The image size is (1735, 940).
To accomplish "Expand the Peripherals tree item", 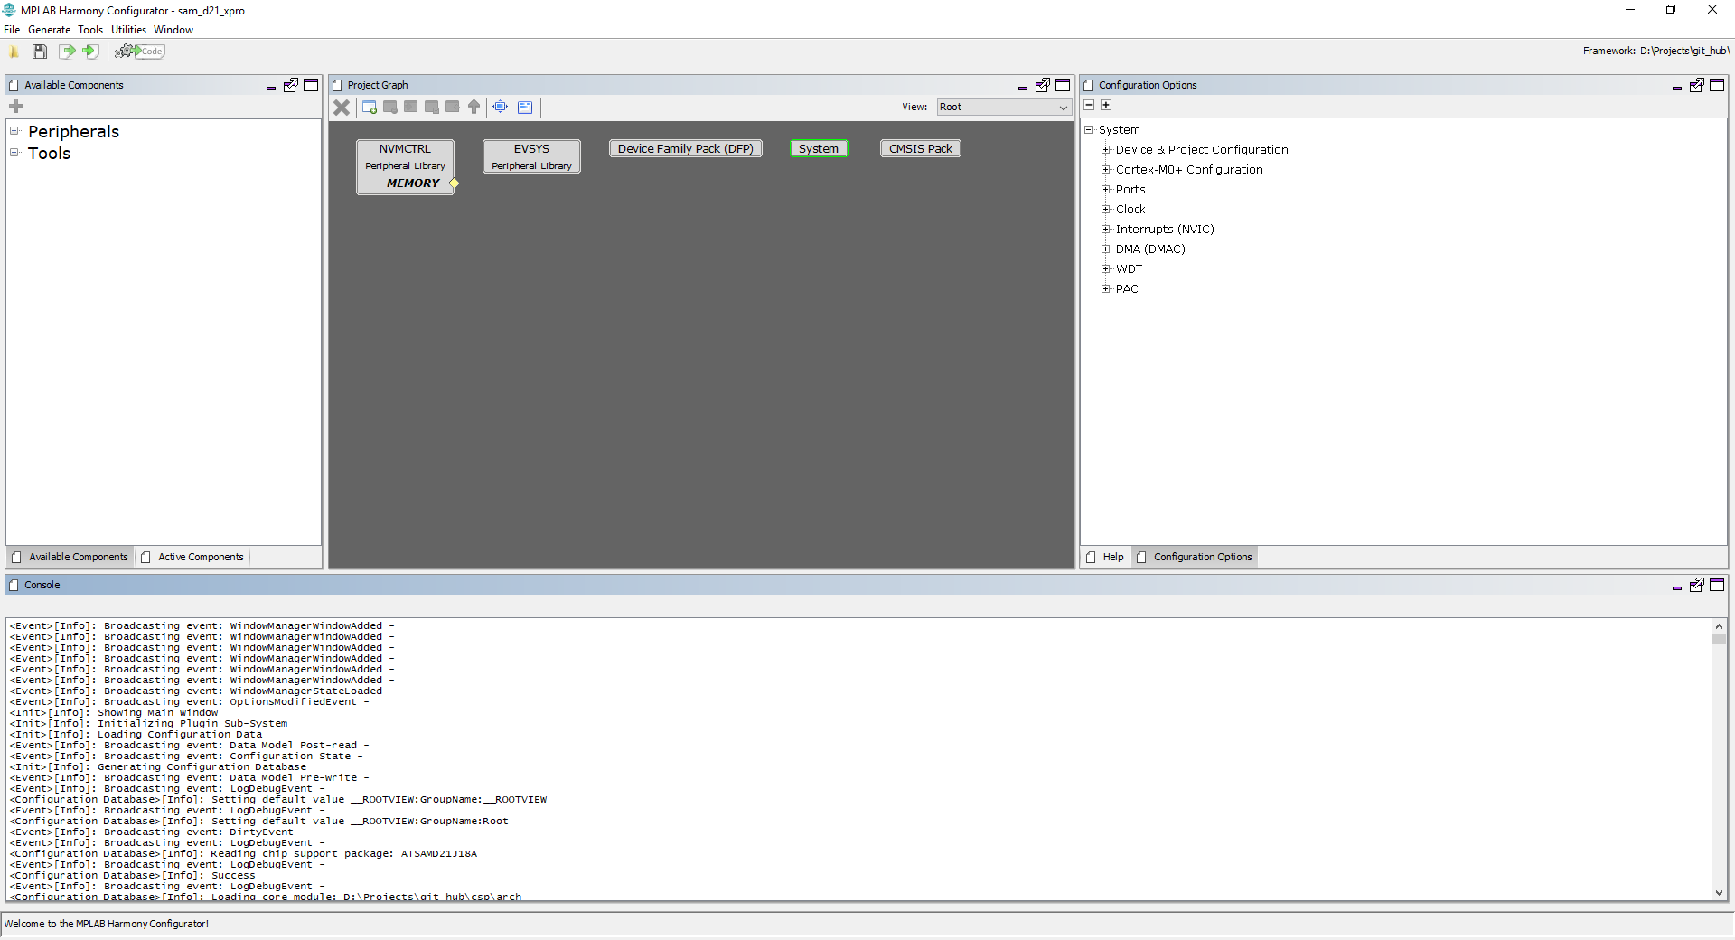I will (x=14, y=130).
